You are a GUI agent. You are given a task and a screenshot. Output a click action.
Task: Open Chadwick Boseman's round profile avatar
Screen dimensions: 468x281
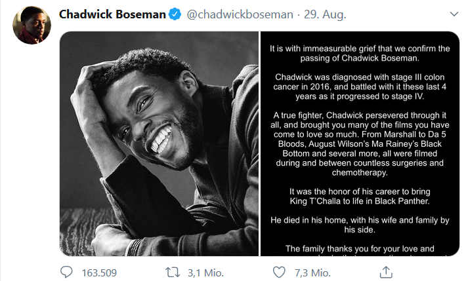pos(32,26)
